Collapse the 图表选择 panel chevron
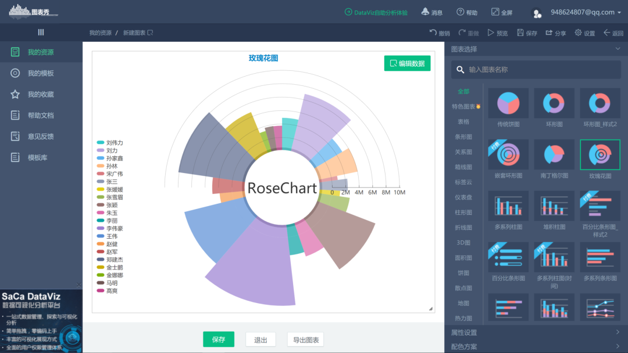 (618, 49)
